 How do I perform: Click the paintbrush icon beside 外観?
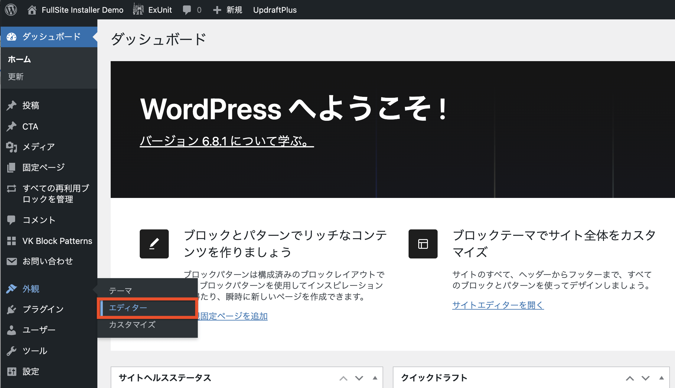[x=11, y=289]
